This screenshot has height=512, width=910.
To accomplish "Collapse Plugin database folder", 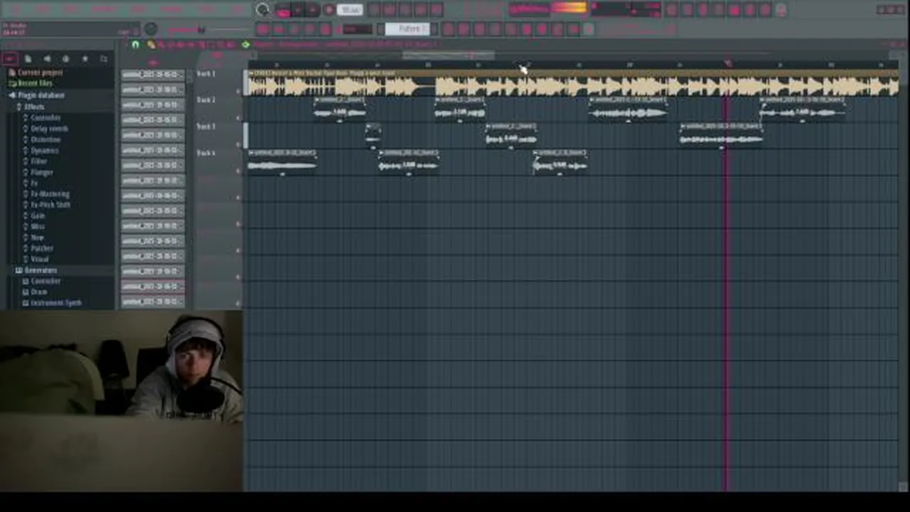I will 41,95.
